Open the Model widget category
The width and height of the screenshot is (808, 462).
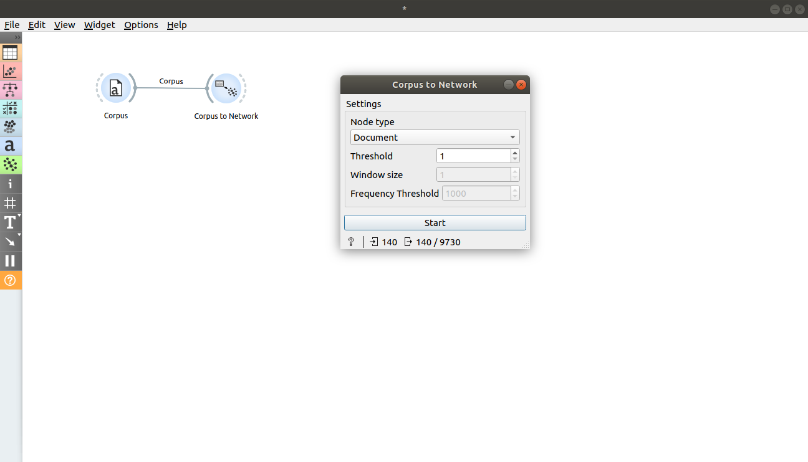(x=10, y=90)
